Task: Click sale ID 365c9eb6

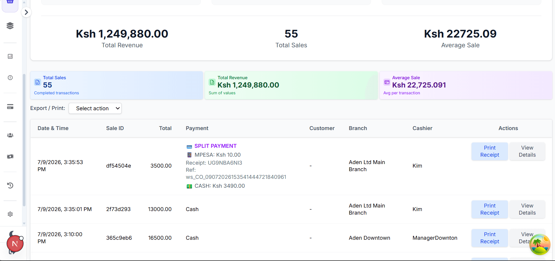Action: [119, 238]
